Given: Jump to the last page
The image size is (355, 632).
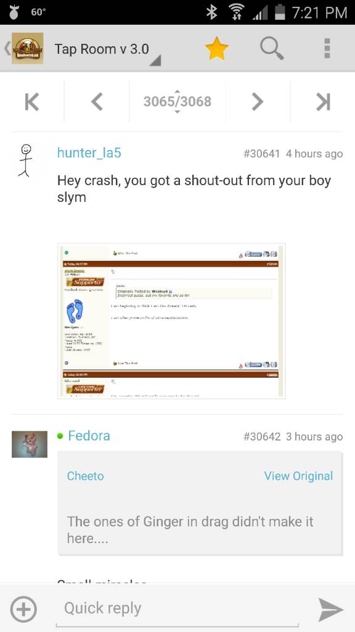Looking at the screenshot, I should click(323, 102).
